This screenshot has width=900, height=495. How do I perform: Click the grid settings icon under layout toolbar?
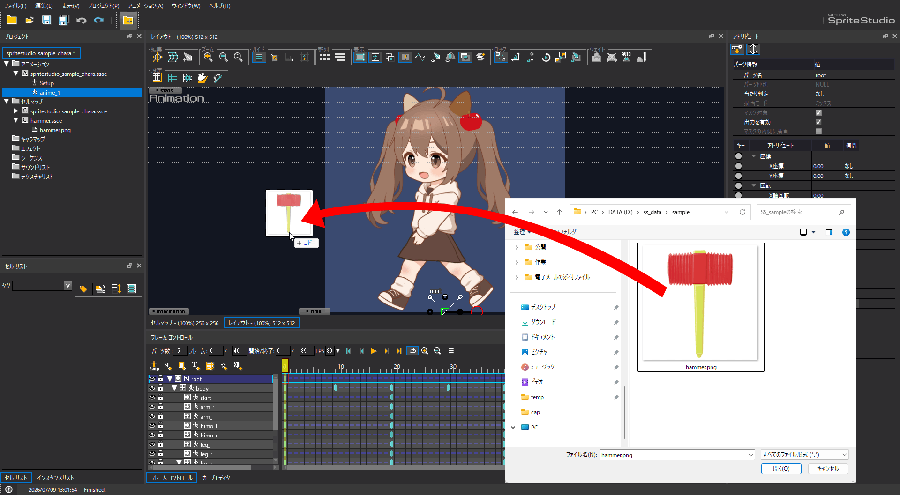[157, 78]
